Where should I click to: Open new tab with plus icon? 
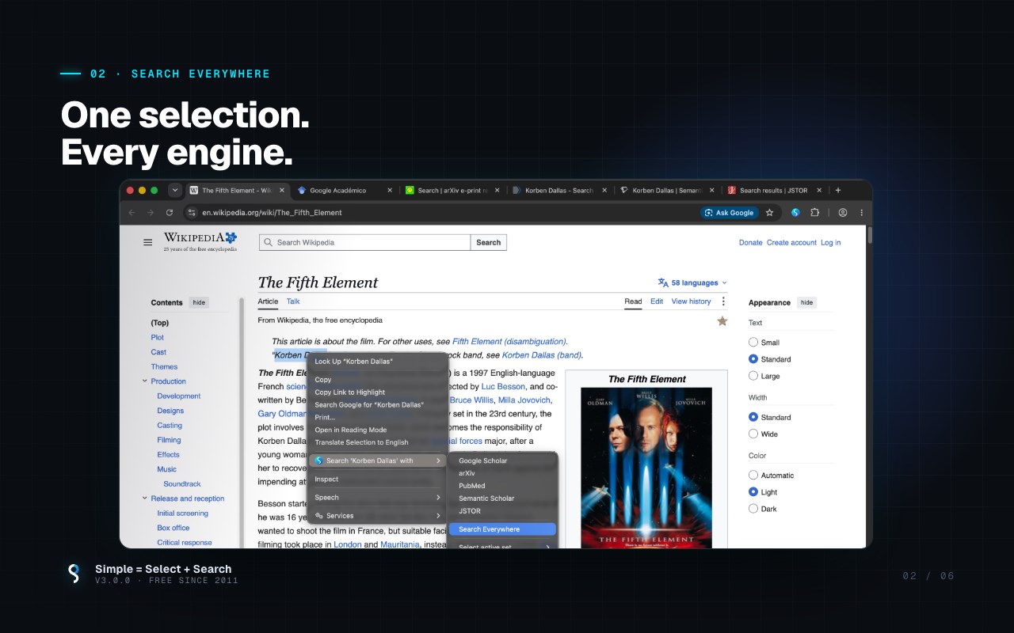point(838,190)
